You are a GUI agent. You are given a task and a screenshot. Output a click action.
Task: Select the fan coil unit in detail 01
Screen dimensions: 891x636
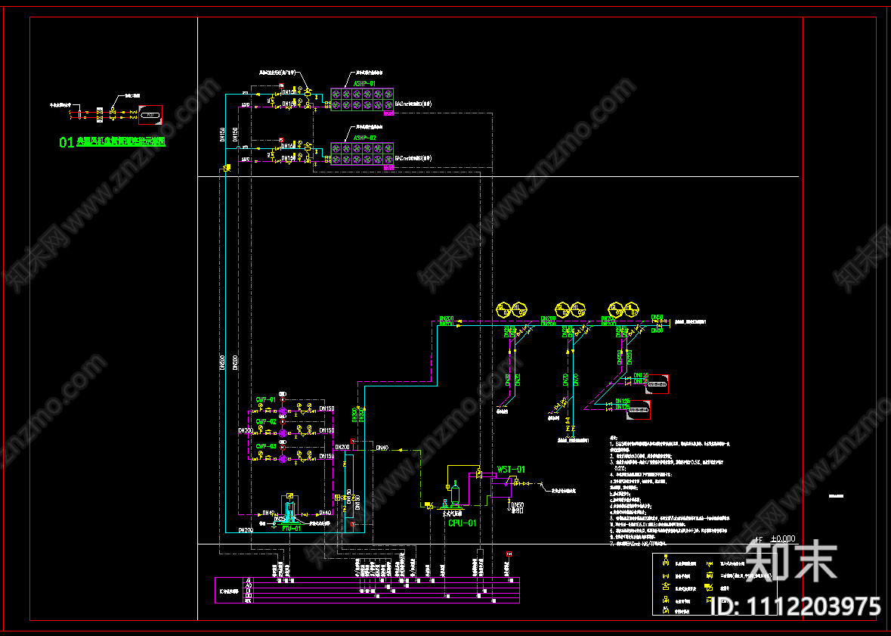tap(150, 115)
